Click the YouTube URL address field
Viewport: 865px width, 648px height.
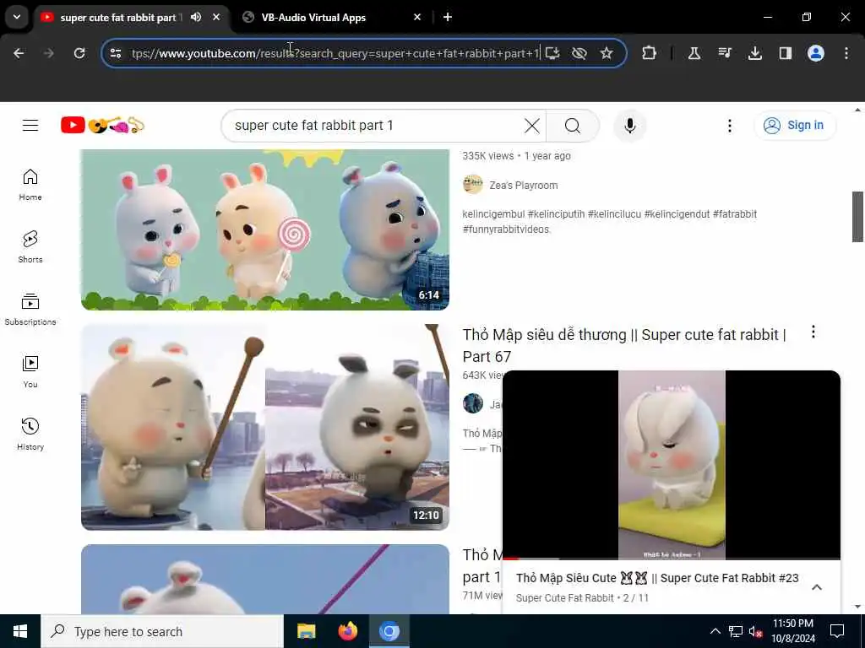[335, 53]
